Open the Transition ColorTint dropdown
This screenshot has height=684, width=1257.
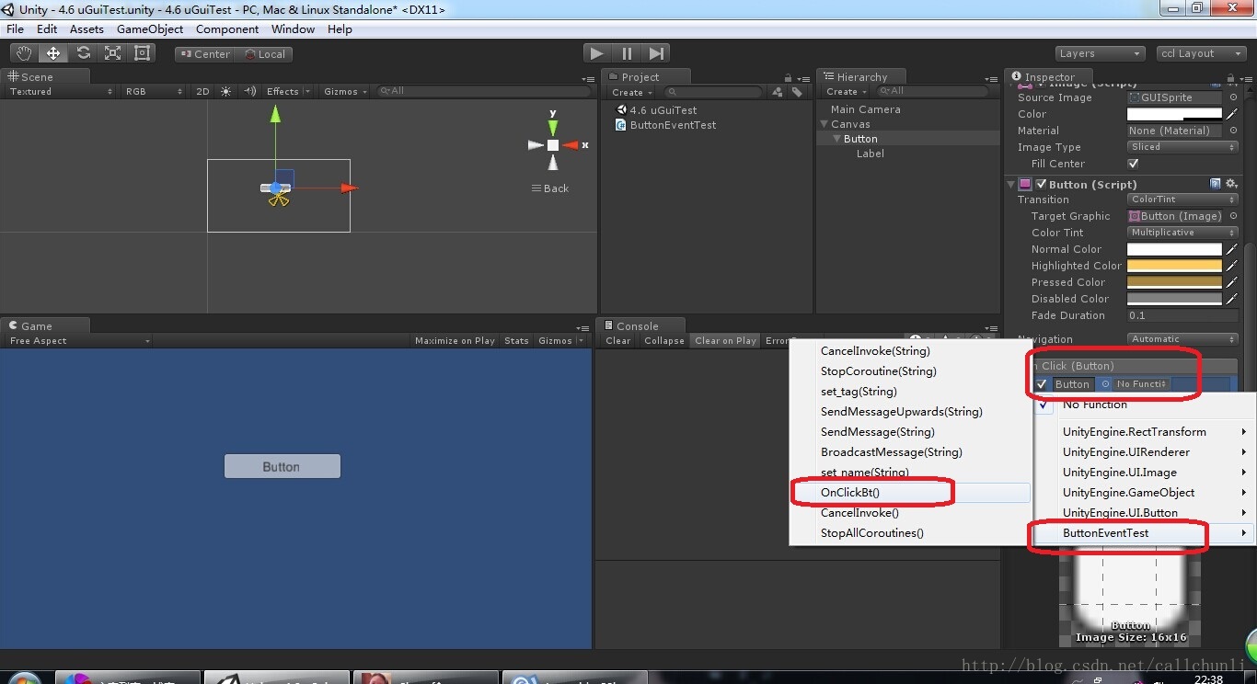[1182, 199]
